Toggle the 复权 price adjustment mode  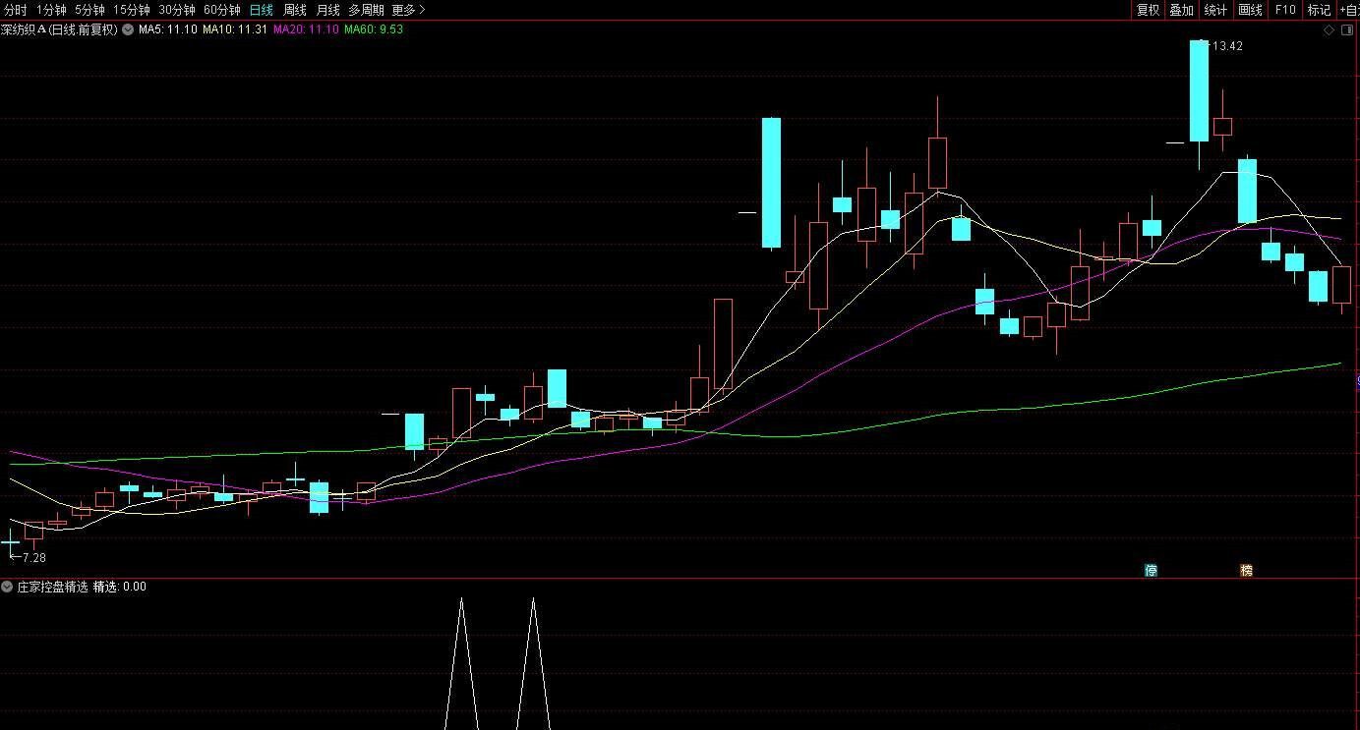pos(1147,10)
